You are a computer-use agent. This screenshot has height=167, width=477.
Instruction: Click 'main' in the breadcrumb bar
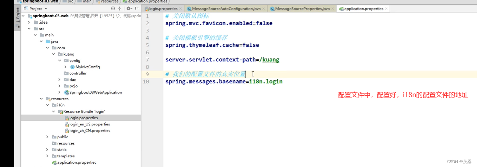87,1
